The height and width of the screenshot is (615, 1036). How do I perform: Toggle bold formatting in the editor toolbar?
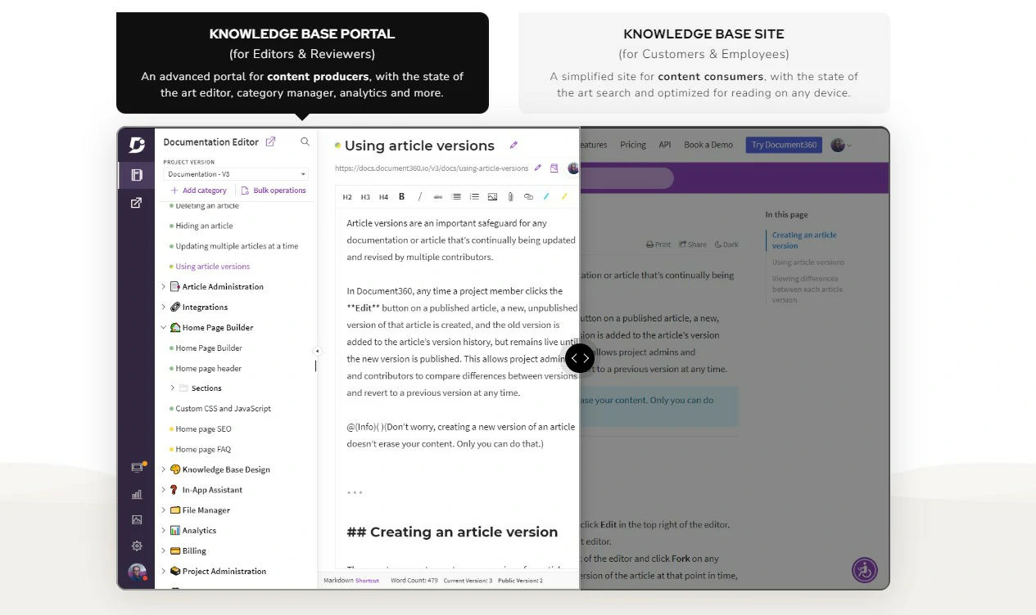pyautogui.click(x=401, y=196)
